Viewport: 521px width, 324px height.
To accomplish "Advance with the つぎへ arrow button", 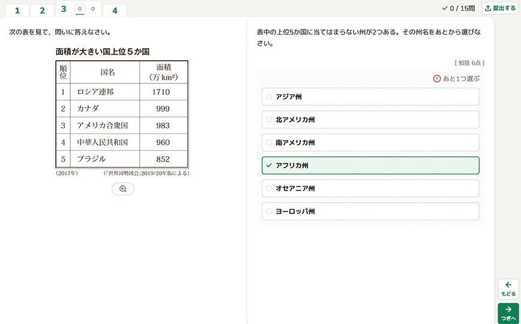I will point(508,313).
